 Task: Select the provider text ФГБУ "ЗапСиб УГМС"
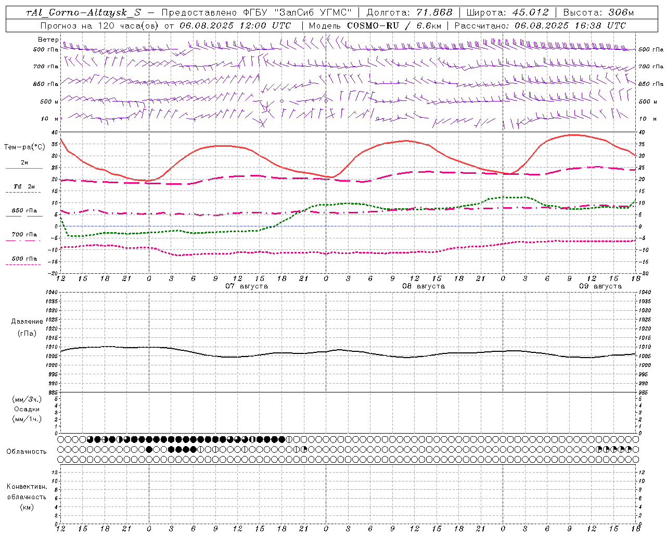[297, 12]
